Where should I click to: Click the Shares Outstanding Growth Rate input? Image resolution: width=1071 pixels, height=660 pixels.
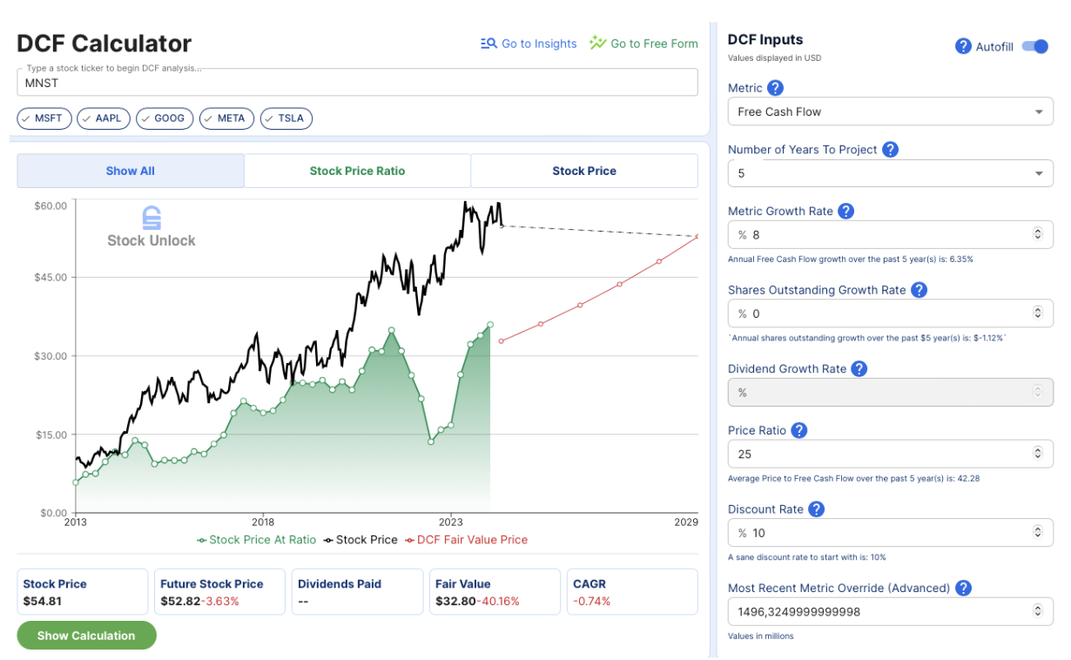pyautogui.click(x=890, y=313)
